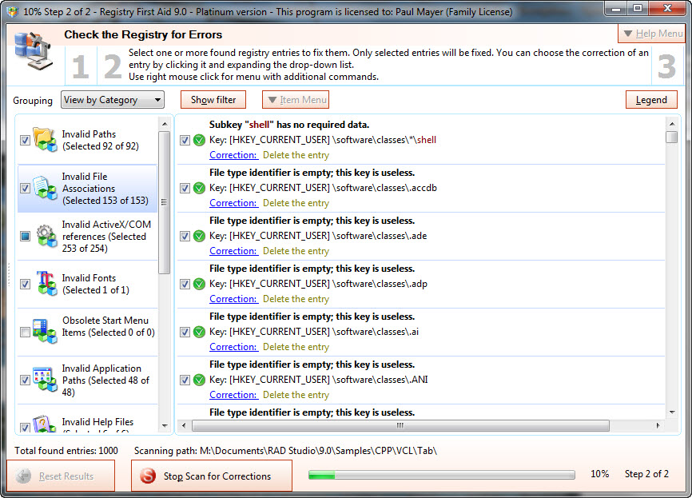Uncheck the .ade entry checkbox
This screenshot has height=498, width=692.
(x=185, y=236)
